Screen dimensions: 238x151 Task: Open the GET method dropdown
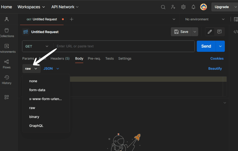37,46
